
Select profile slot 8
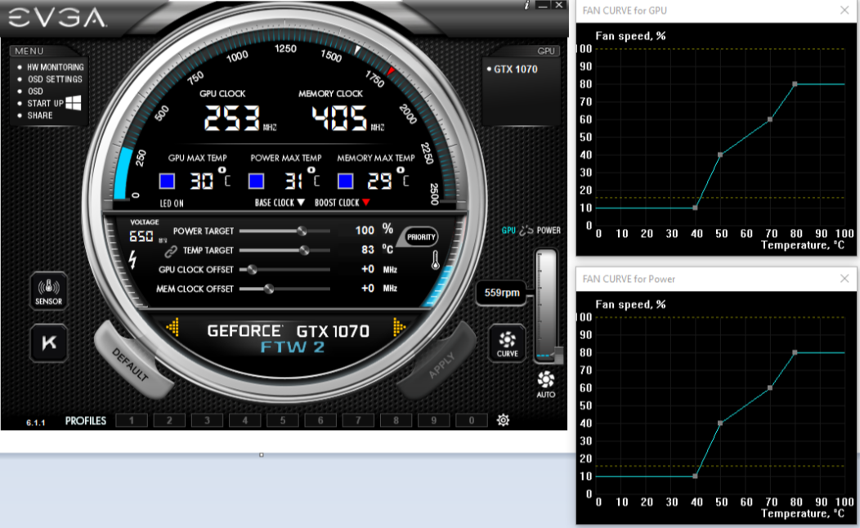[396, 421]
